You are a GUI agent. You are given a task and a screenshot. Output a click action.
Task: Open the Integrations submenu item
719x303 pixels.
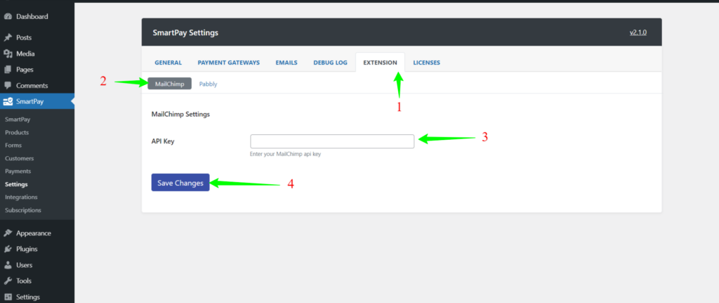(x=21, y=197)
